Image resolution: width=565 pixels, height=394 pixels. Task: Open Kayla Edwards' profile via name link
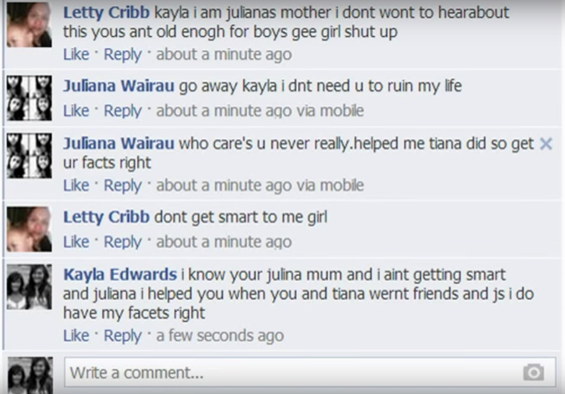[x=120, y=274]
